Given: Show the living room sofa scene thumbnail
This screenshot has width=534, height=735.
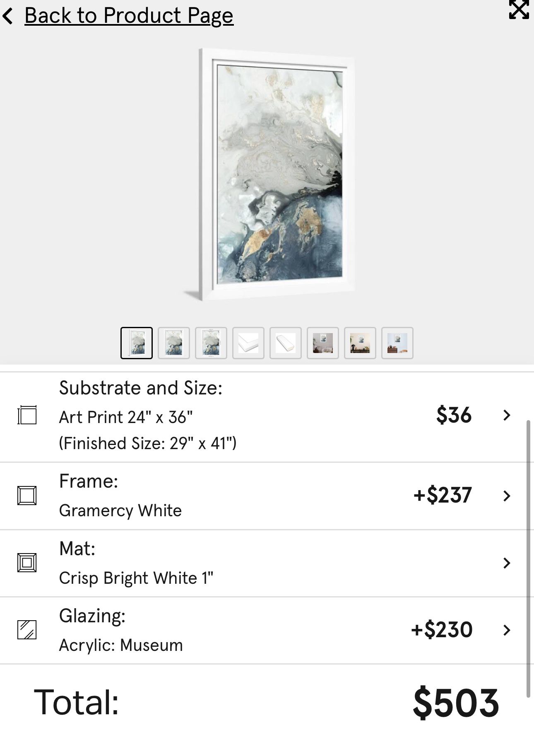Looking at the screenshot, I should tap(323, 343).
